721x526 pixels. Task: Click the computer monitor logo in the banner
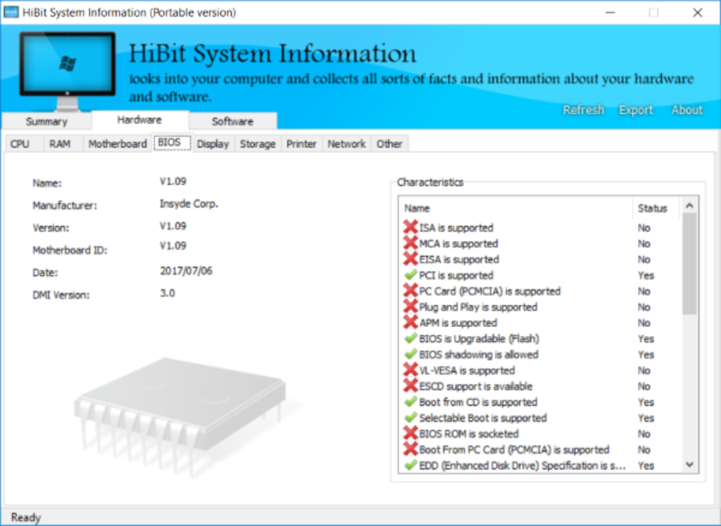67,71
